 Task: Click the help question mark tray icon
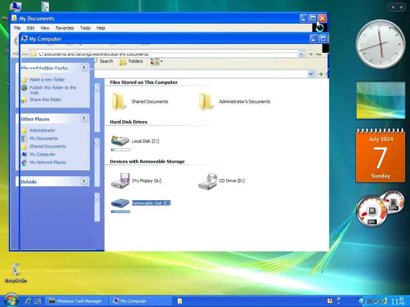point(330,301)
